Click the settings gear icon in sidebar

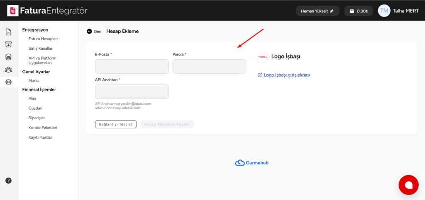(8, 82)
